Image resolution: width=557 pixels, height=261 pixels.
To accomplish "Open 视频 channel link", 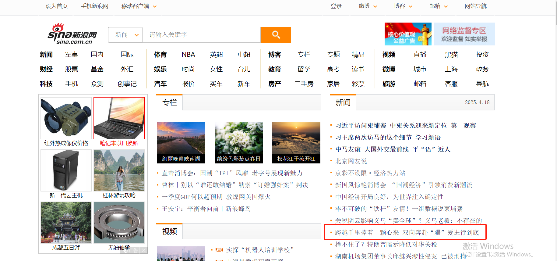I will coord(389,55).
